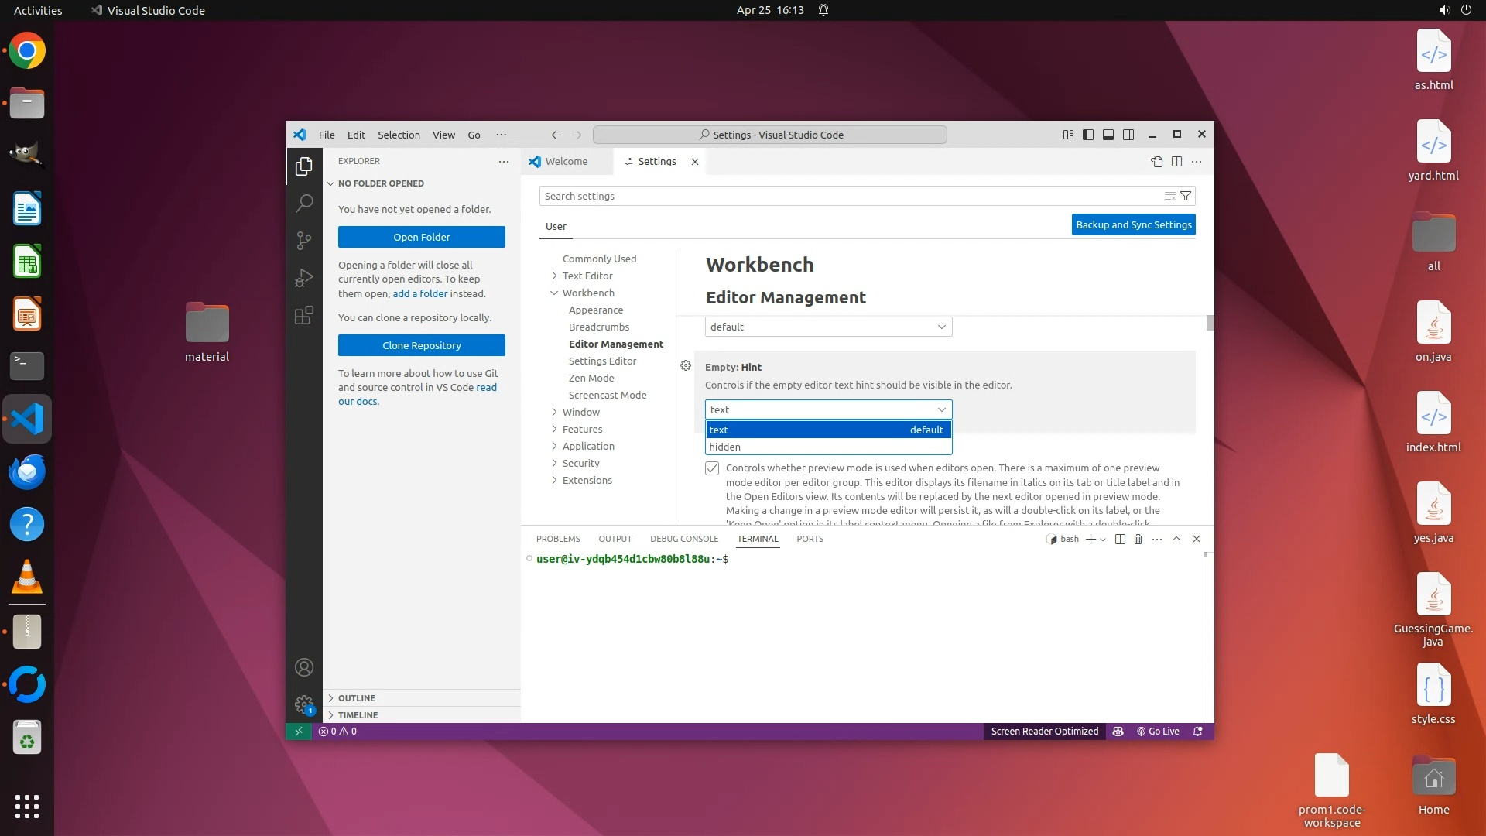Image resolution: width=1486 pixels, height=836 pixels.
Task: Open Source Control view icon
Action: [304, 241]
